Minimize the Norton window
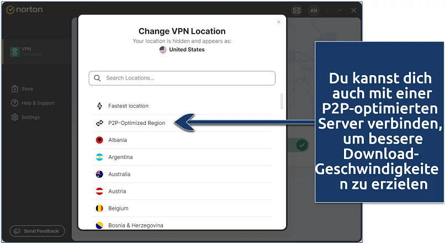 pos(340,10)
